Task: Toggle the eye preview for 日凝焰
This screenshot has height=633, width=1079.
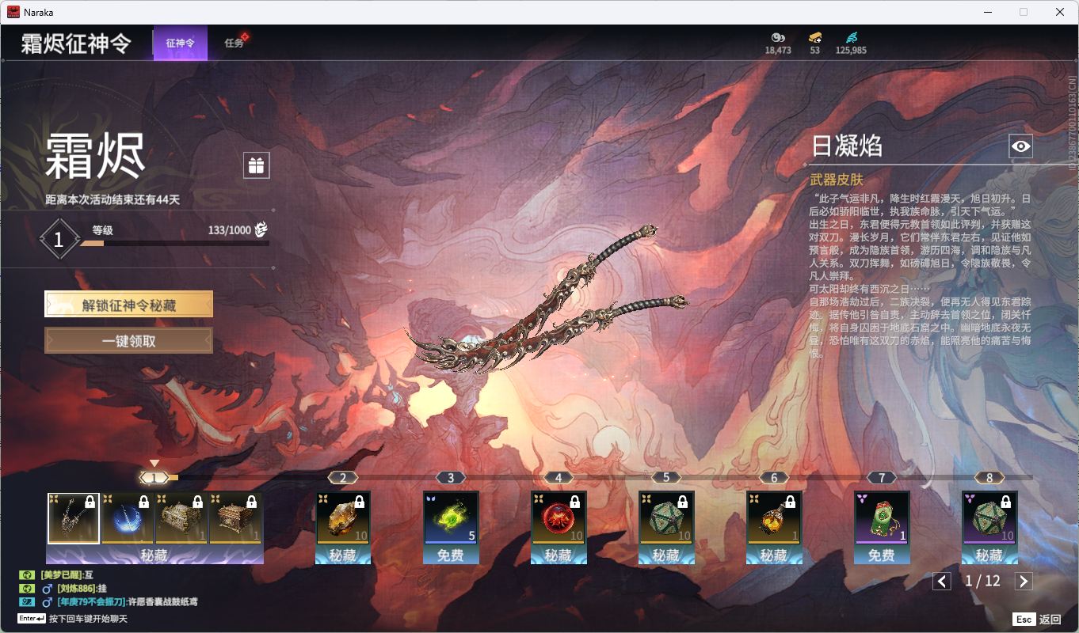Action: (1020, 146)
